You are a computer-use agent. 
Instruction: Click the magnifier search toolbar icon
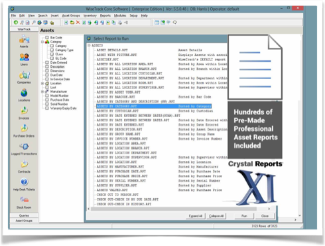pyautogui.click(x=34, y=23)
